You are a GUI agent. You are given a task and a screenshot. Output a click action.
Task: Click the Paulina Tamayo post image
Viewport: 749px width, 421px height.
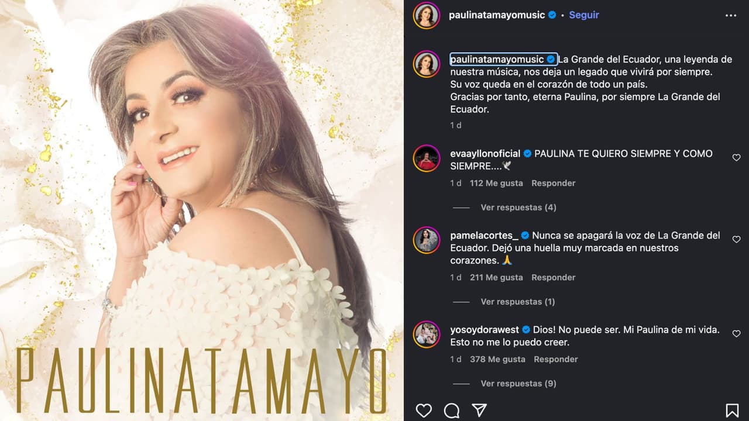point(202,210)
